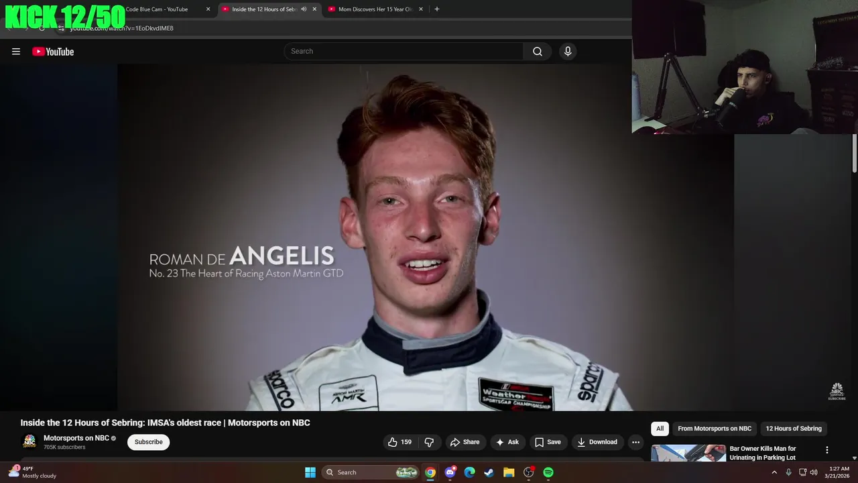This screenshot has height=483, width=858.
Task: Open Microsoft Edge from the taskbar
Action: (x=469, y=472)
